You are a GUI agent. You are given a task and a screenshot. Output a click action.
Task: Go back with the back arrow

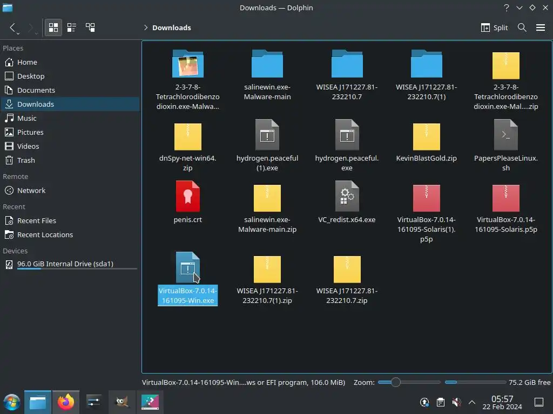tap(13, 27)
